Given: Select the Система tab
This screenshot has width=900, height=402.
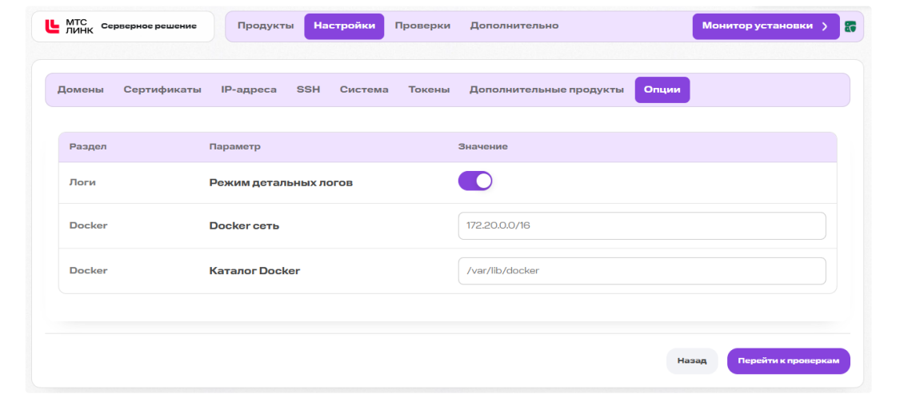Looking at the screenshot, I should point(364,90).
